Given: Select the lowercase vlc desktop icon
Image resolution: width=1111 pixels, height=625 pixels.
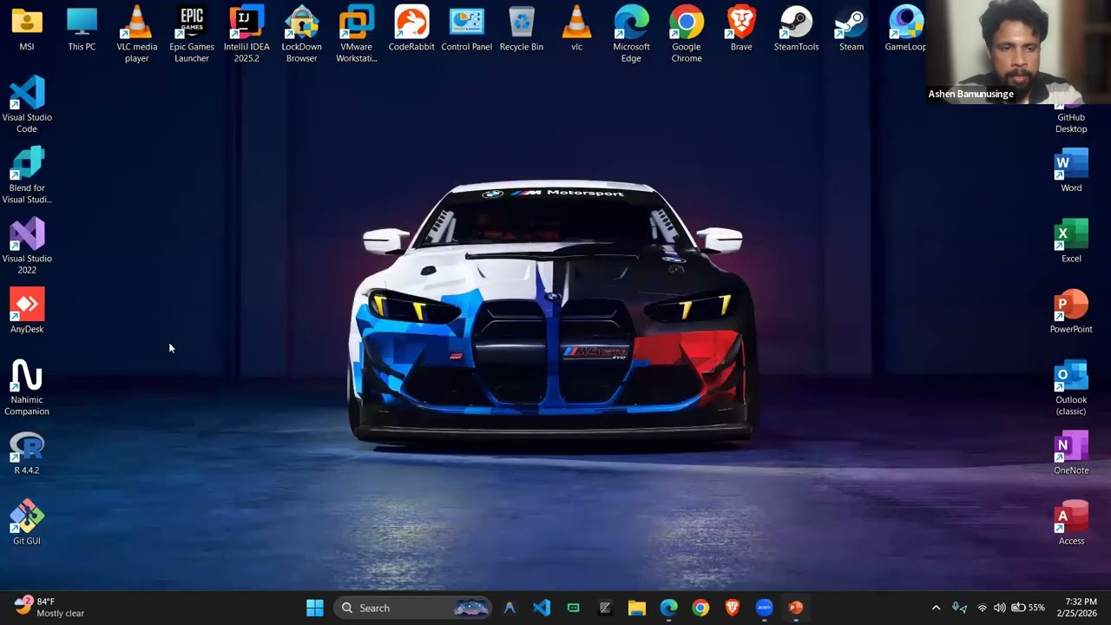Looking at the screenshot, I should click(576, 29).
